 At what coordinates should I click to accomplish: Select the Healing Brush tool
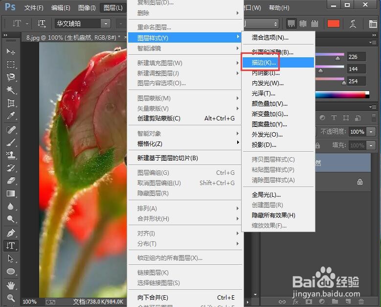[11, 130]
